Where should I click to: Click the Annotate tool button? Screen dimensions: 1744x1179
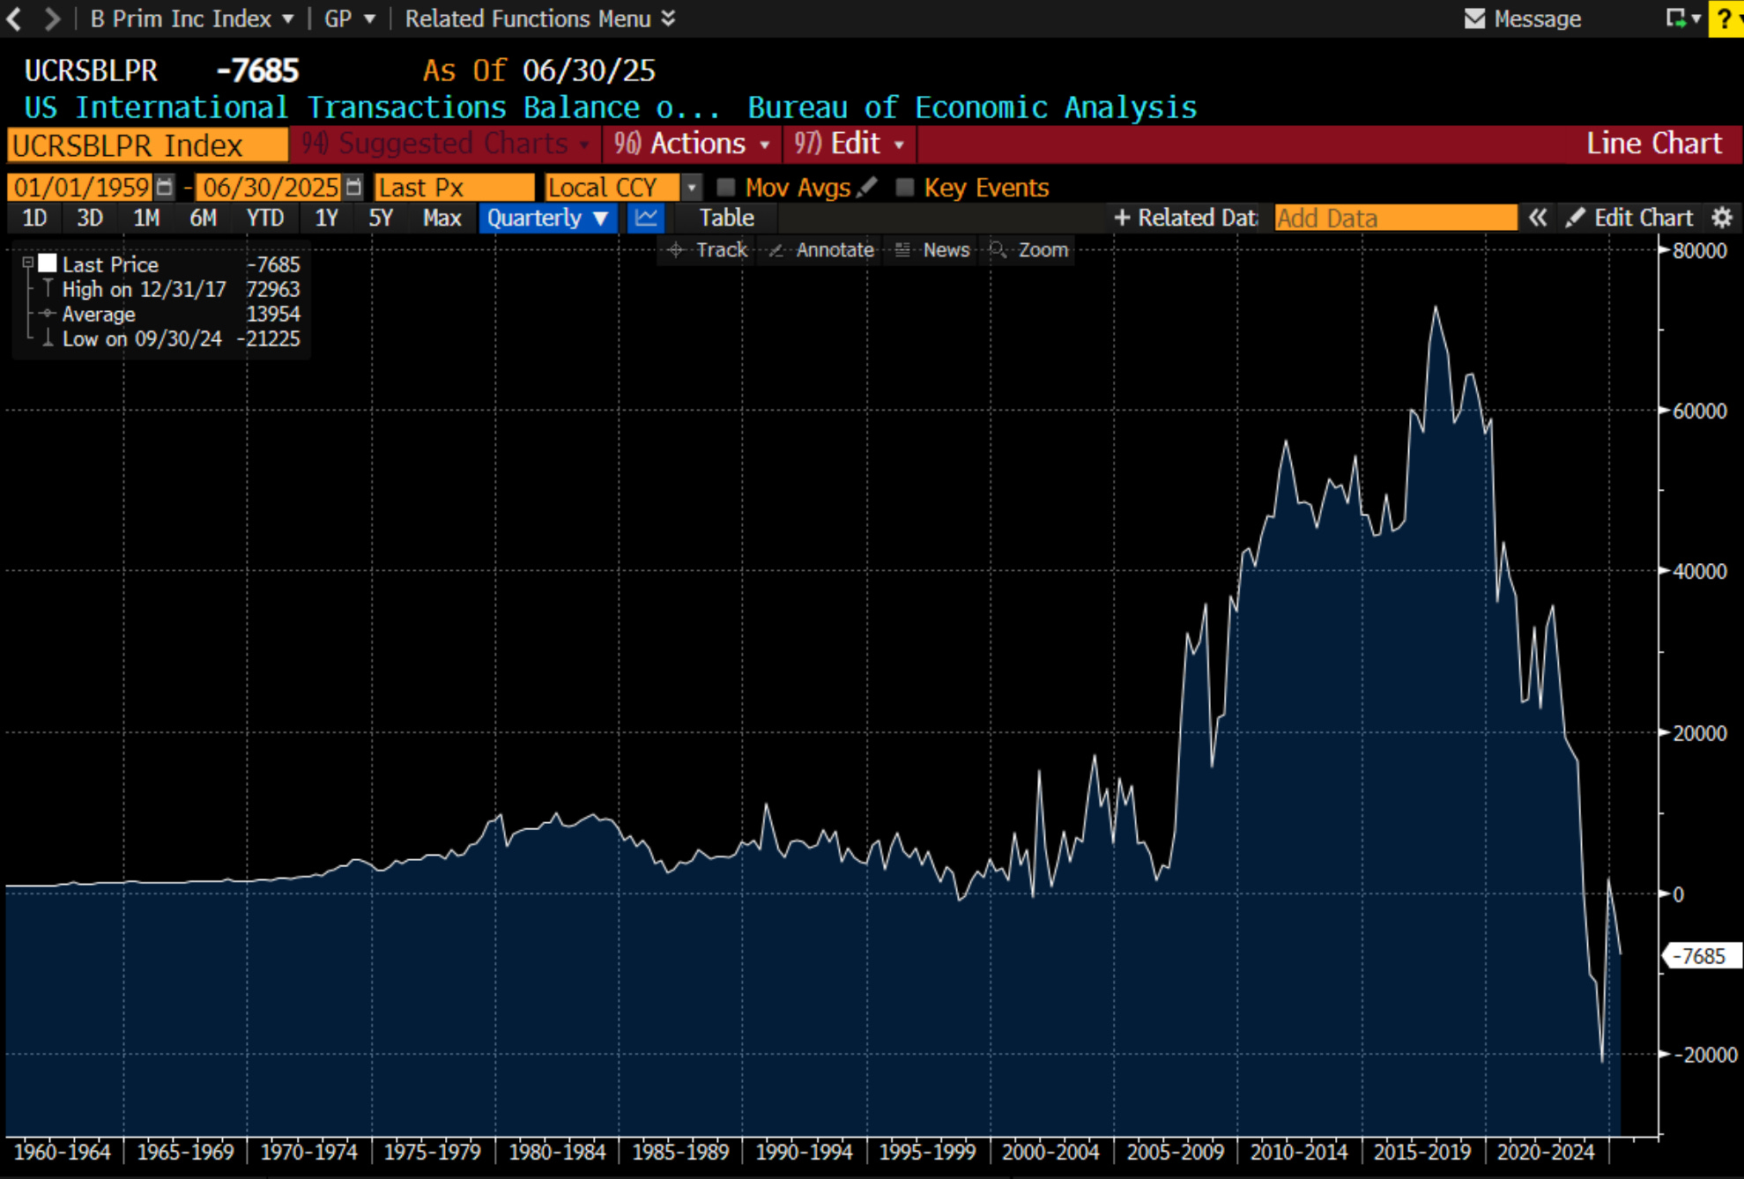point(821,250)
